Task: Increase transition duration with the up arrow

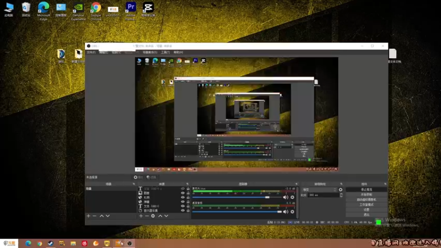Action: [x=341, y=194]
